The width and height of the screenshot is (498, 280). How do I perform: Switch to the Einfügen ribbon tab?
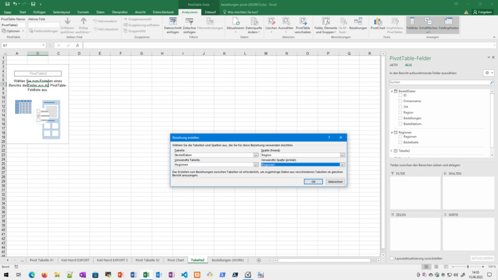point(39,12)
